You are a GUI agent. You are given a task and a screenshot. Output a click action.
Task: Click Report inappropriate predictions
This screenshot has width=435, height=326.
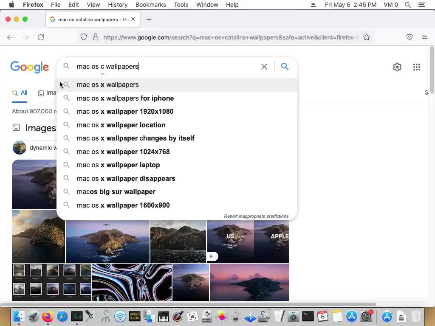(256, 216)
